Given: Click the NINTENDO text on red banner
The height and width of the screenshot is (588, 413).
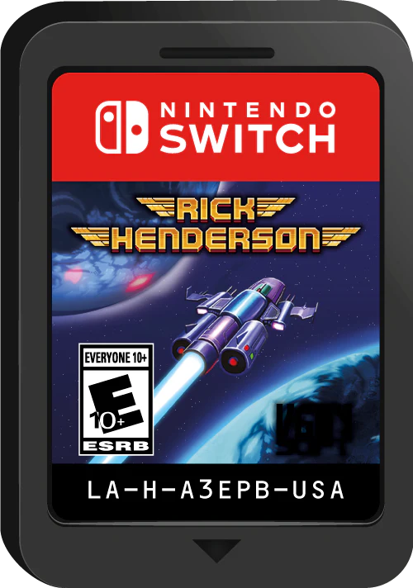Looking at the screenshot, I should (x=248, y=111).
